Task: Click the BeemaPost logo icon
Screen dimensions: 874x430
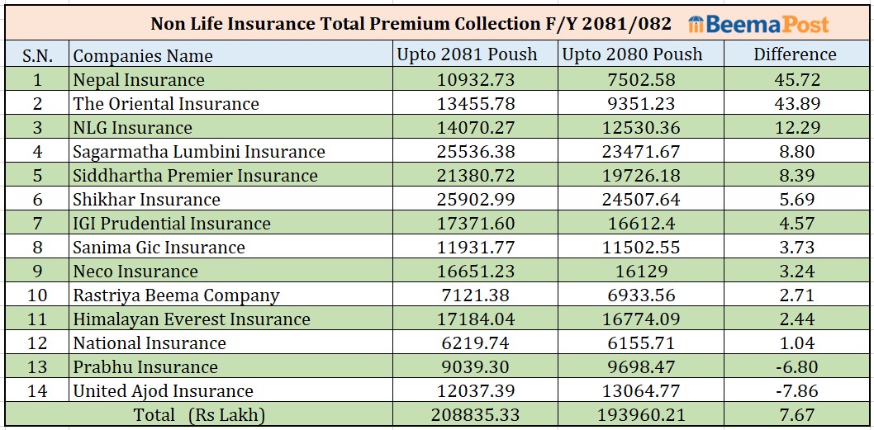Action: [696, 24]
